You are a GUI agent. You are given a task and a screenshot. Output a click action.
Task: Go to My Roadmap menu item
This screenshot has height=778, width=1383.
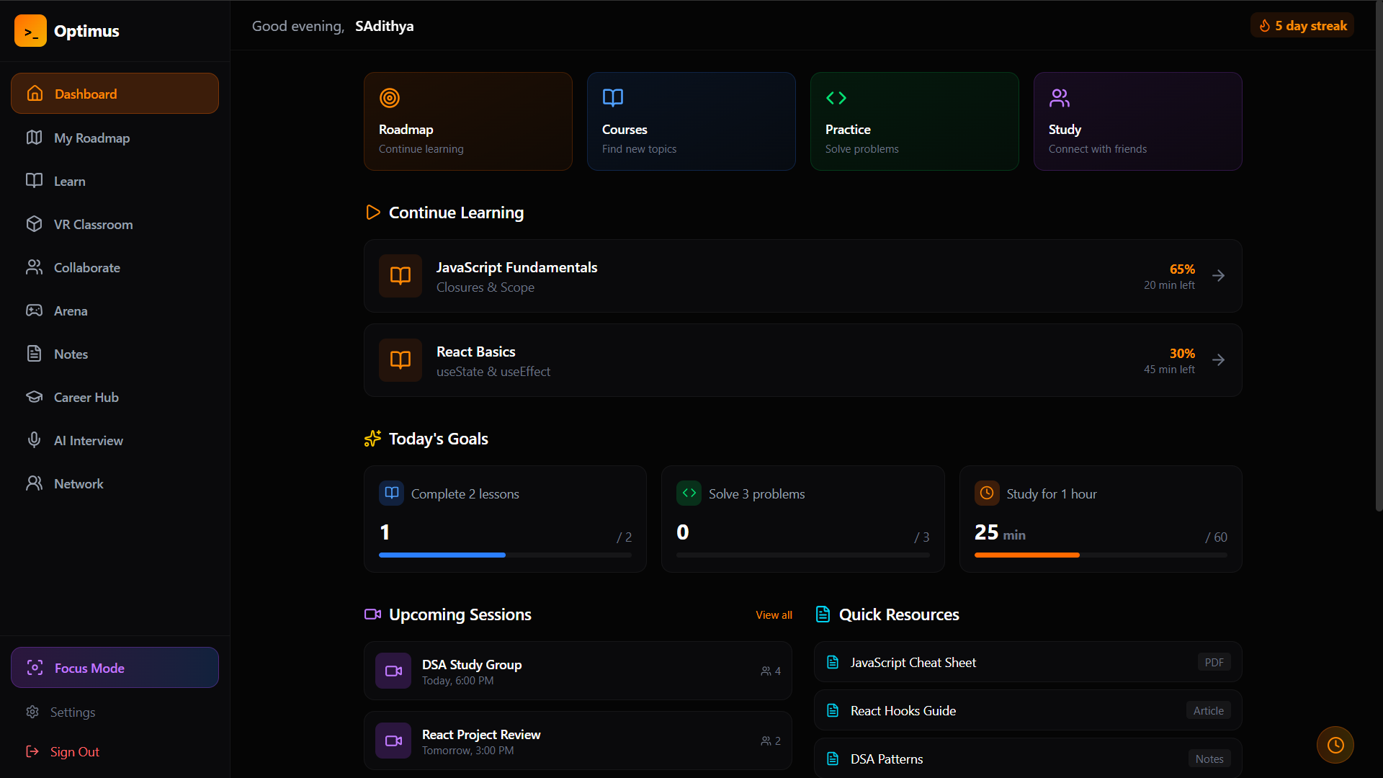(91, 138)
